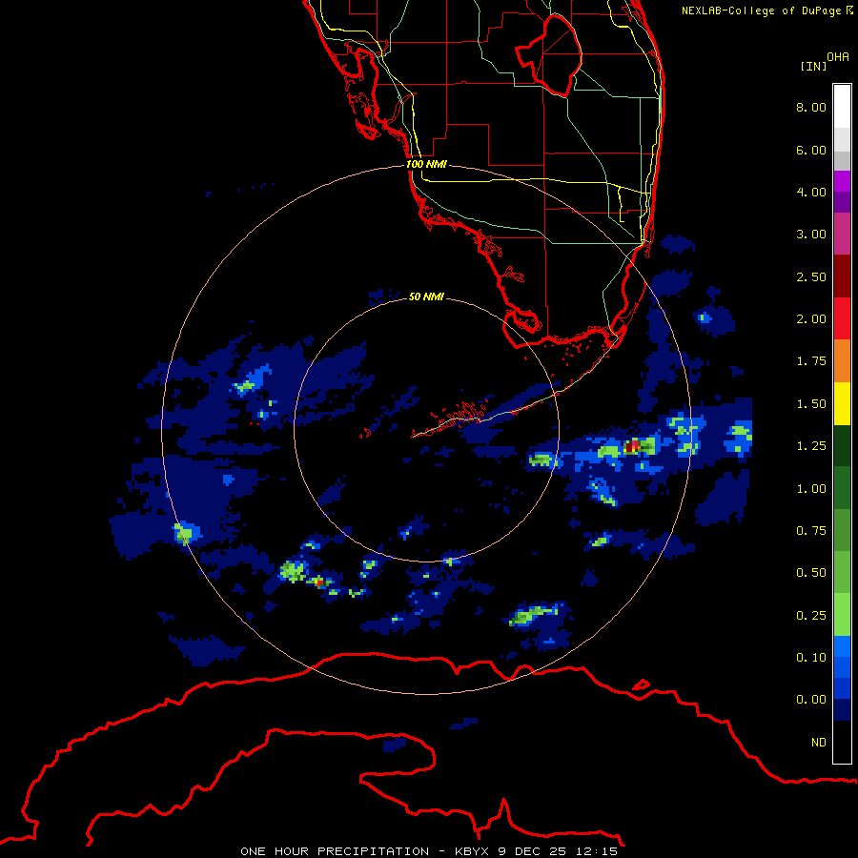Click the 1.00 legend value

tap(811, 489)
